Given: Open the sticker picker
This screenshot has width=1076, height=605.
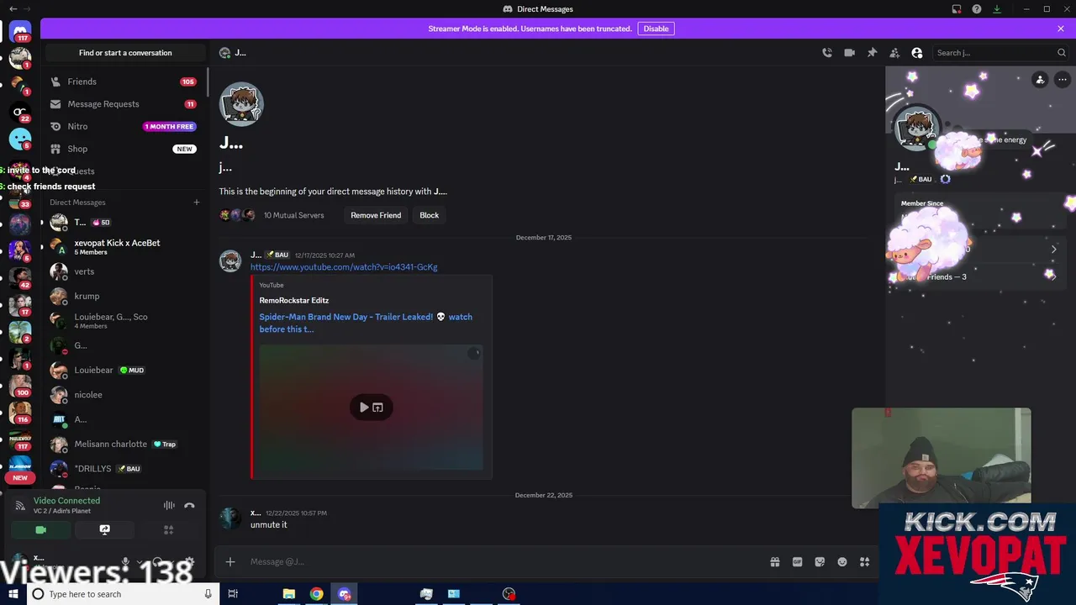Looking at the screenshot, I should point(820,562).
